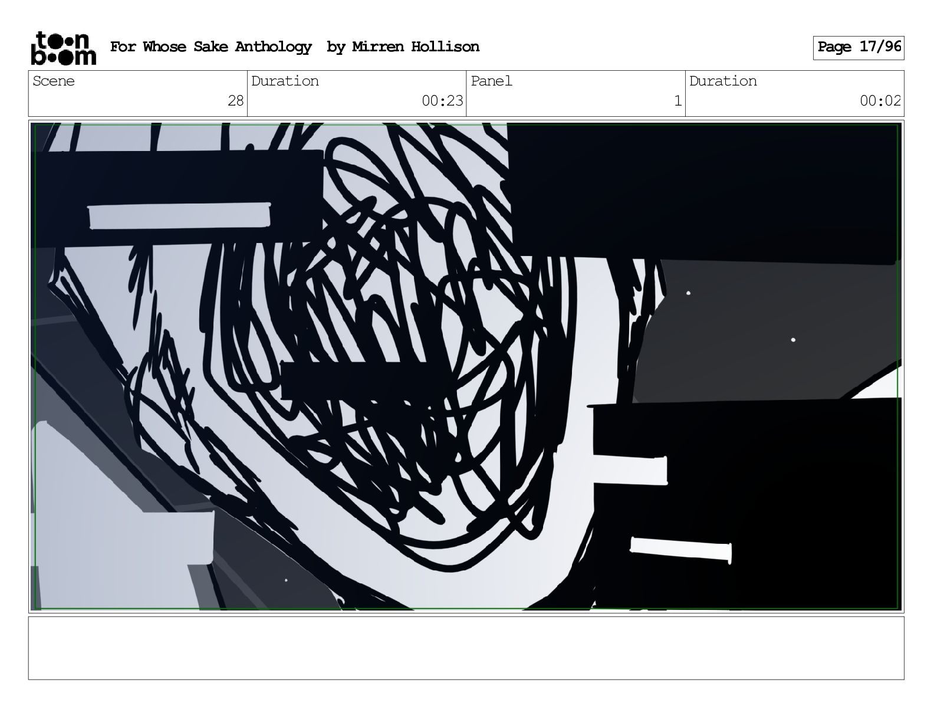Click the 'Page 17/96' indicator
This screenshot has width=934, height=722.
click(859, 47)
